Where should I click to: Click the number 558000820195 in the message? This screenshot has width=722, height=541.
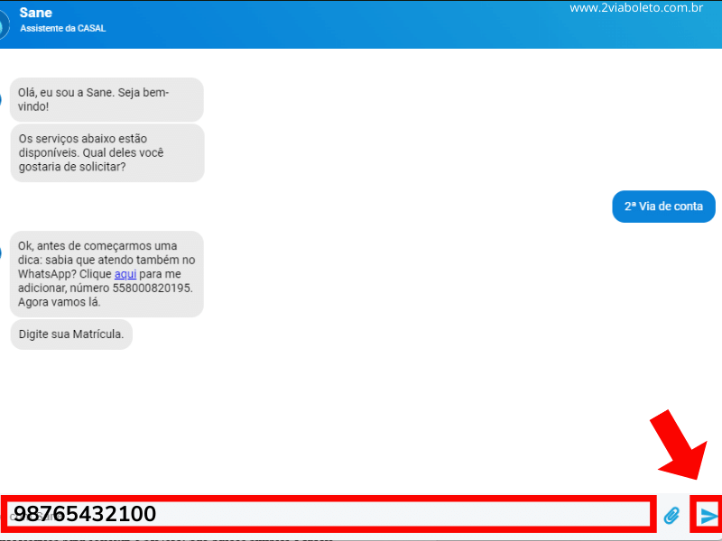coord(155,289)
